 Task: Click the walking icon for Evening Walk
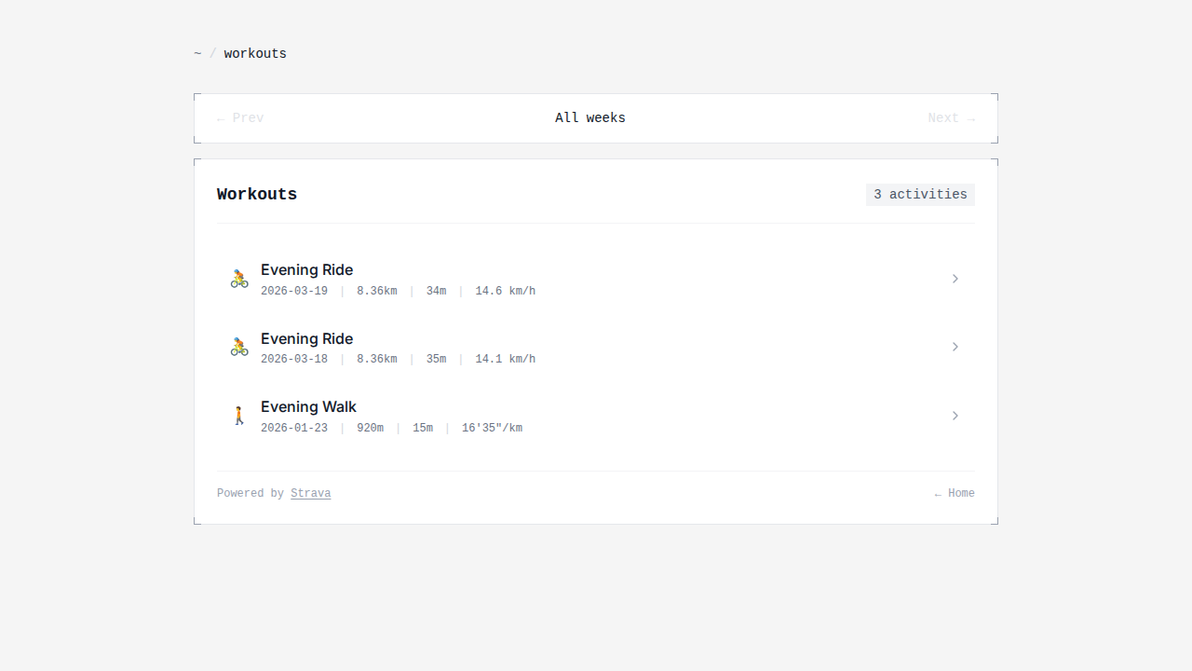pos(239,416)
